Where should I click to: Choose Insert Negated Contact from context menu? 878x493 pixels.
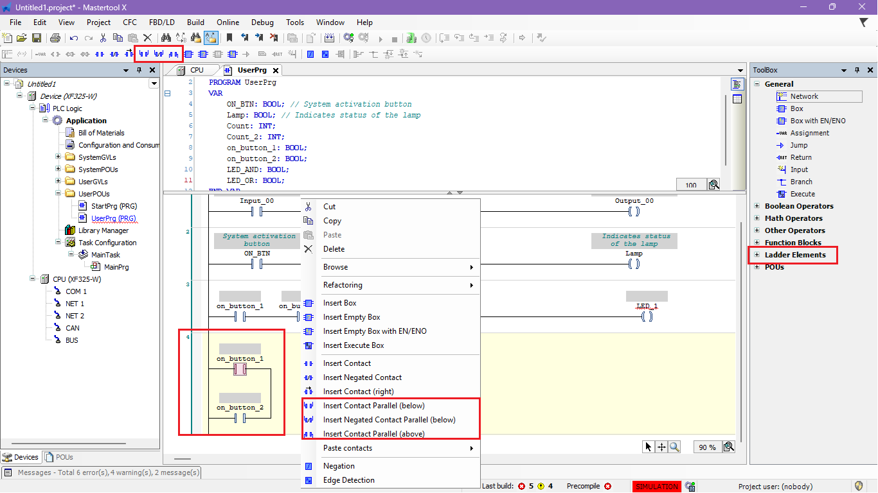tap(362, 377)
